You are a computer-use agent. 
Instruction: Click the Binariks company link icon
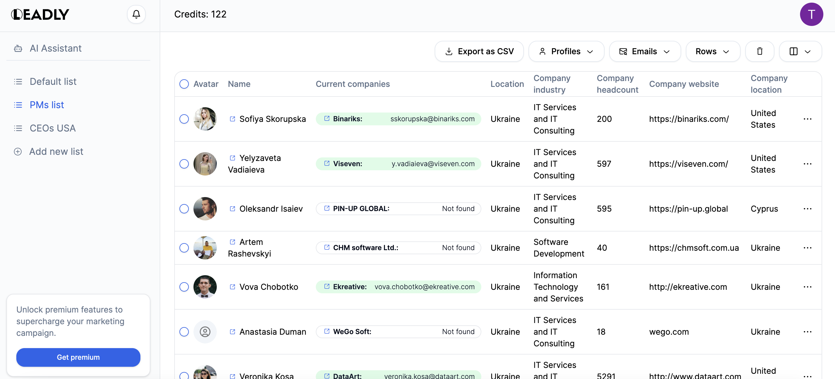click(x=327, y=118)
